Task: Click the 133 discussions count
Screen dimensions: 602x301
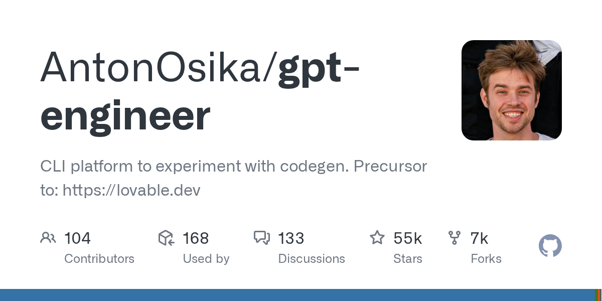Action: coord(291,238)
